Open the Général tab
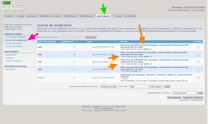The height and width of the screenshot is (124, 209). pos(9,16)
